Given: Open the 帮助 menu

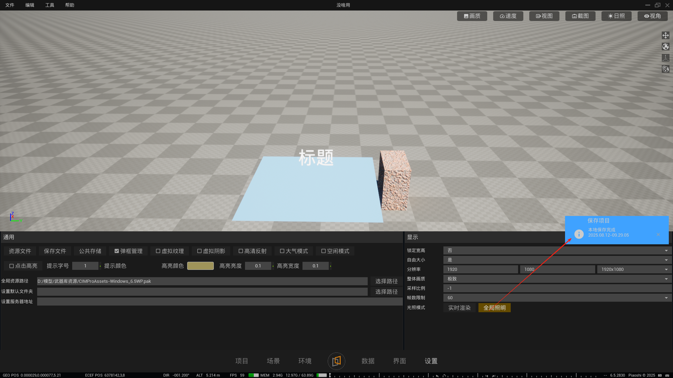Looking at the screenshot, I should click(70, 5).
